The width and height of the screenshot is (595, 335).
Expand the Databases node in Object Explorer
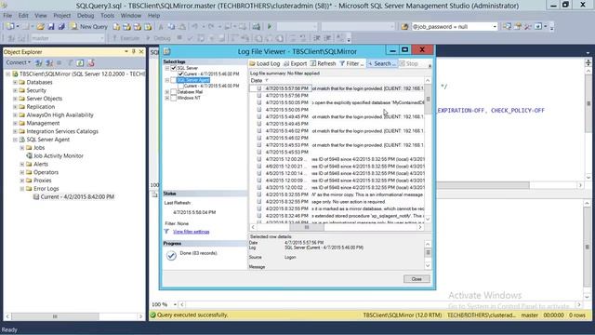[15, 82]
